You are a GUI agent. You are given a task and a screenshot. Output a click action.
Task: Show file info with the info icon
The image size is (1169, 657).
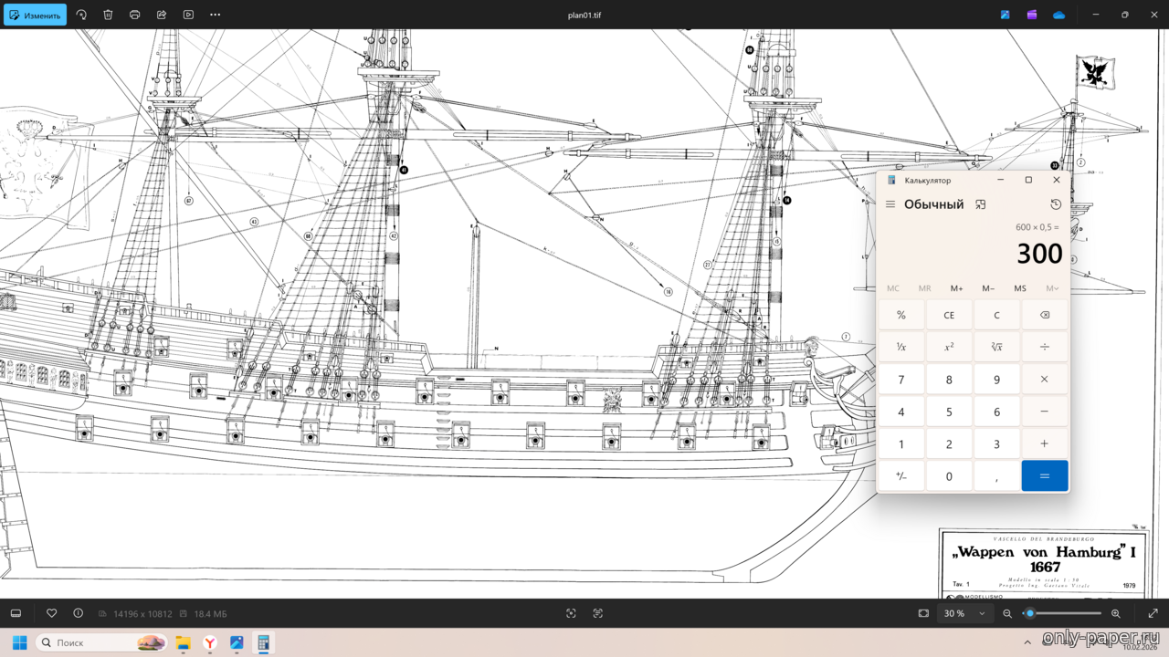(78, 613)
